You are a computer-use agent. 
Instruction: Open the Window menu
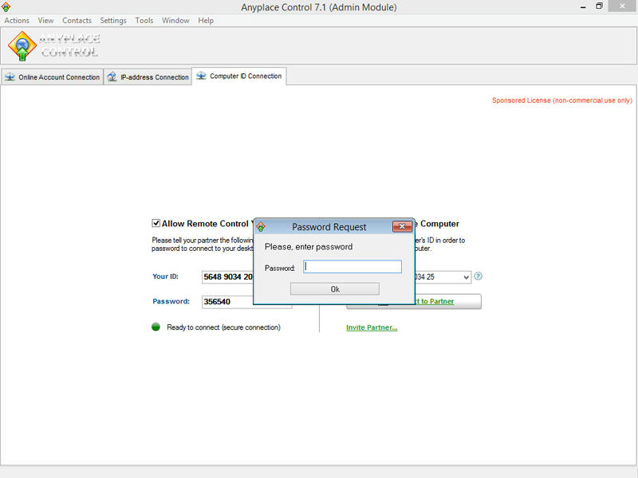pyautogui.click(x=175, y=21)
